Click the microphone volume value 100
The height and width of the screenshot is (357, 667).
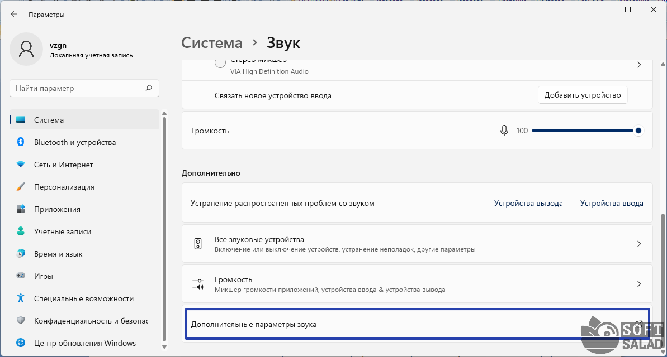click(x=522, y=131)
